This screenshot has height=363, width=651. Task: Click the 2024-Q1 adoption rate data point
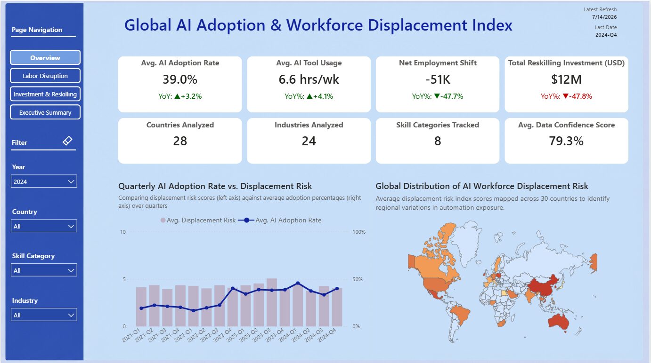[298, 283]
